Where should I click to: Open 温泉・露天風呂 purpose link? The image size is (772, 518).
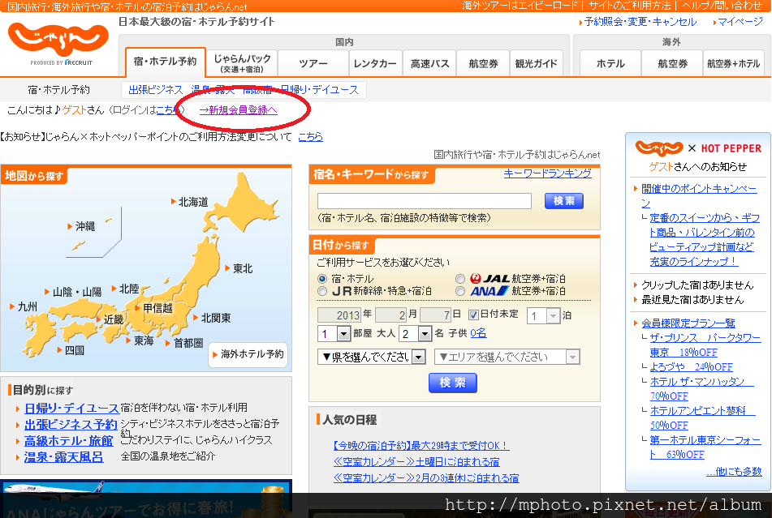64,457
